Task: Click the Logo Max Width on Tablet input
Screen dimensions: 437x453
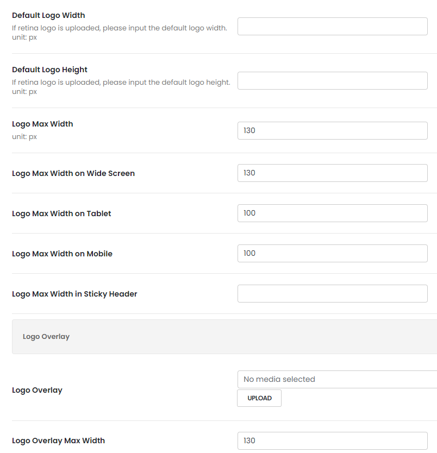Action: [x=332, y=213]
